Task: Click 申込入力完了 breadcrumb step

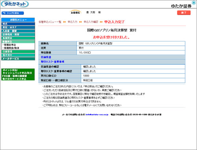Action: 114,22
